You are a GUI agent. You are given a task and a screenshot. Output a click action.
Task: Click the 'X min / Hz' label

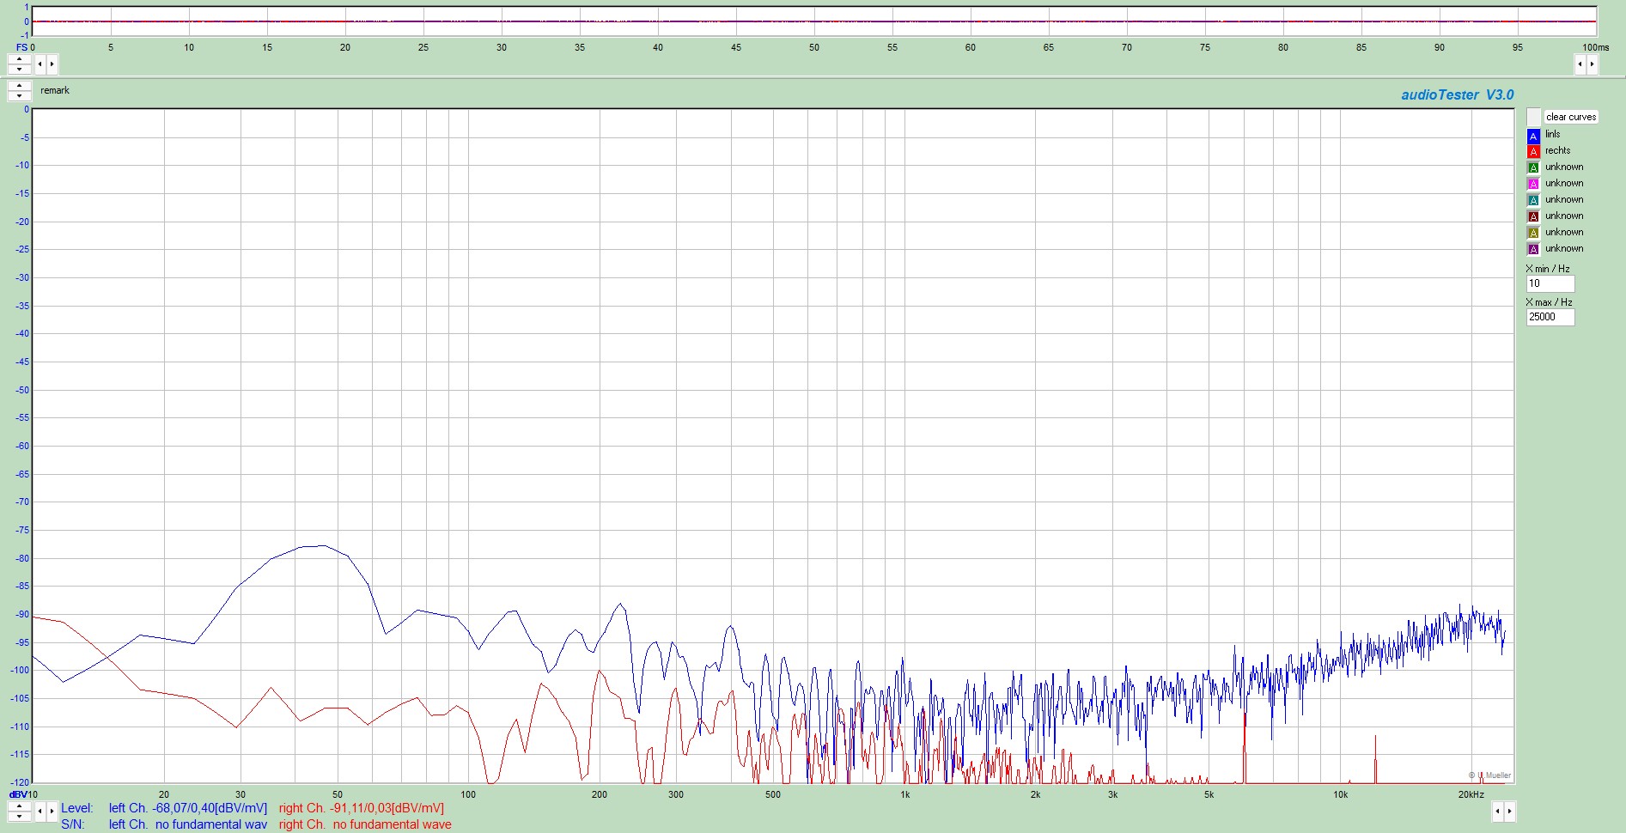coord(1548,269)
